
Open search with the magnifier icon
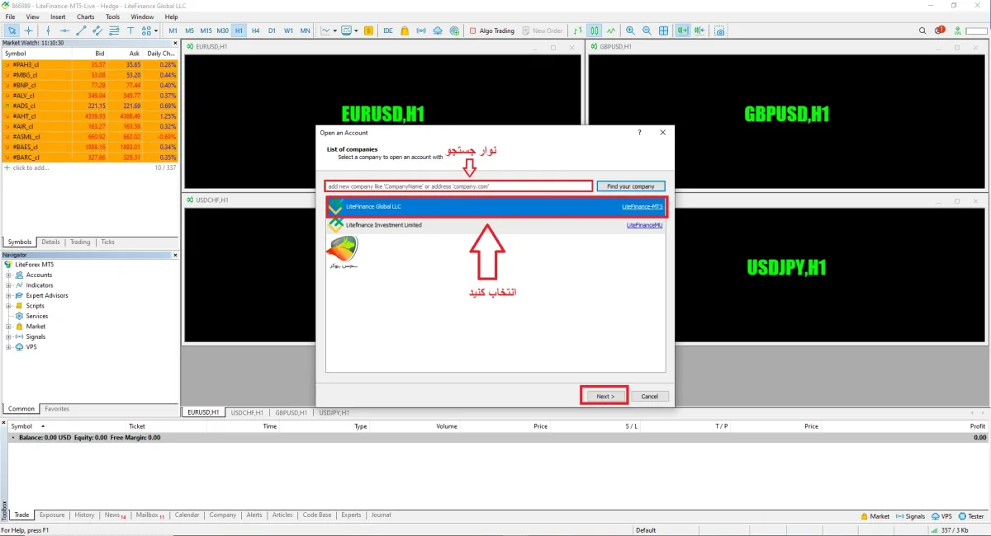pos(922,31)
